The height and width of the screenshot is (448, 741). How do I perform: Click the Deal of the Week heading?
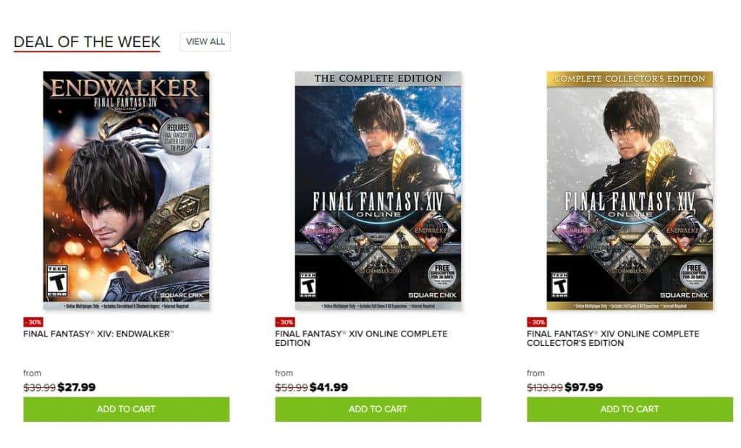tap(87, 42)
